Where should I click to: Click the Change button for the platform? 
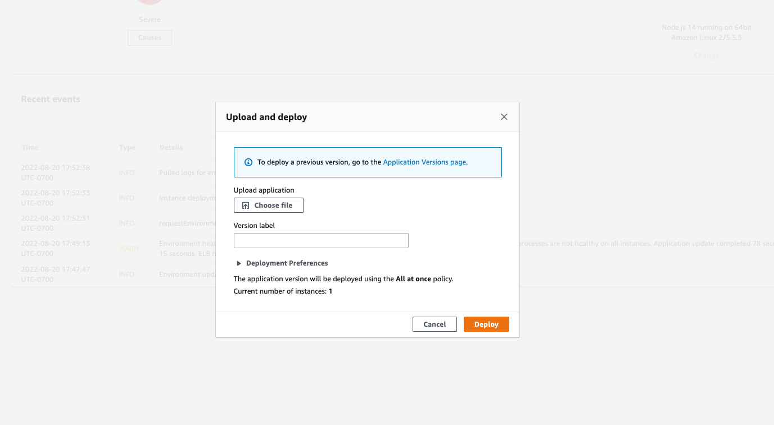click(x=706, y=55)
